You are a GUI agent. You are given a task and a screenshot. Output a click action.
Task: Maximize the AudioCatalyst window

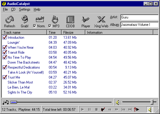[150, 4]
